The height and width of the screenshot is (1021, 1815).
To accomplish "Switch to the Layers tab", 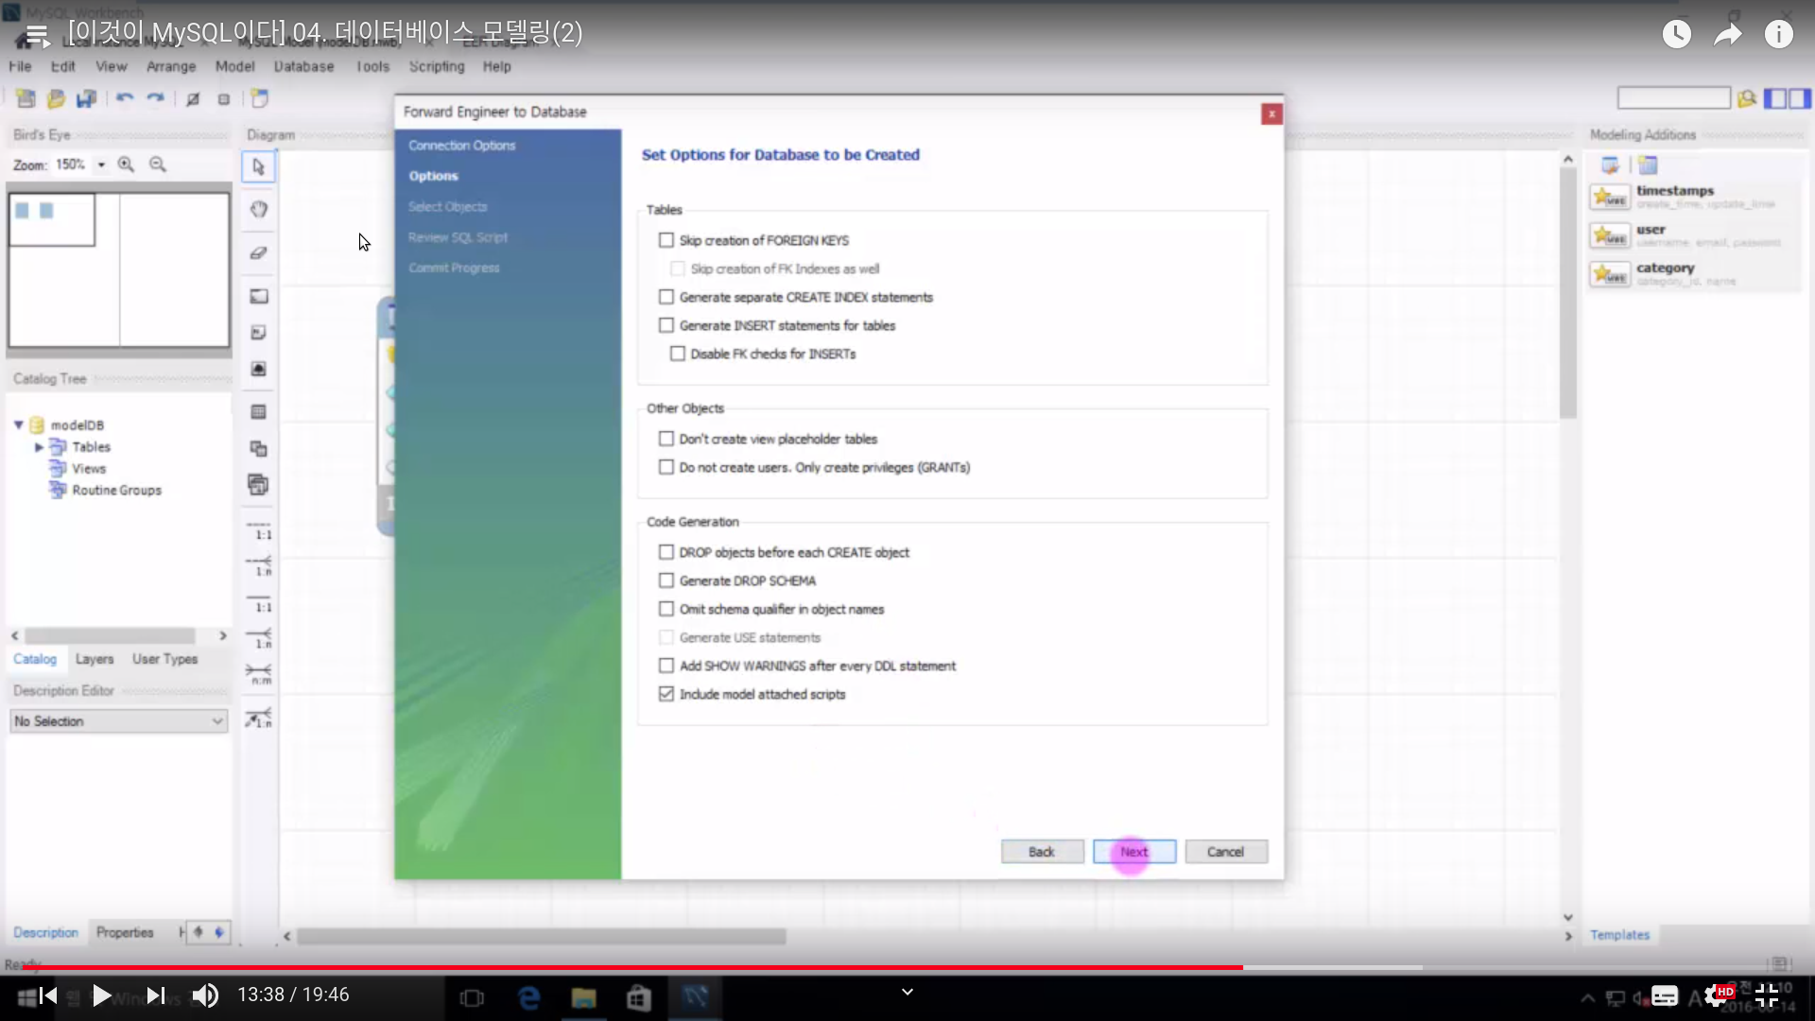I will [95, 659].
